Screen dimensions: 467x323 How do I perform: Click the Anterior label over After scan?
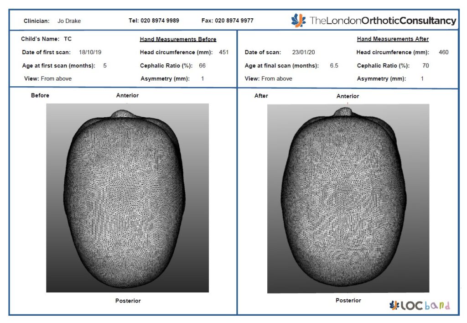(x=348, y=96)
